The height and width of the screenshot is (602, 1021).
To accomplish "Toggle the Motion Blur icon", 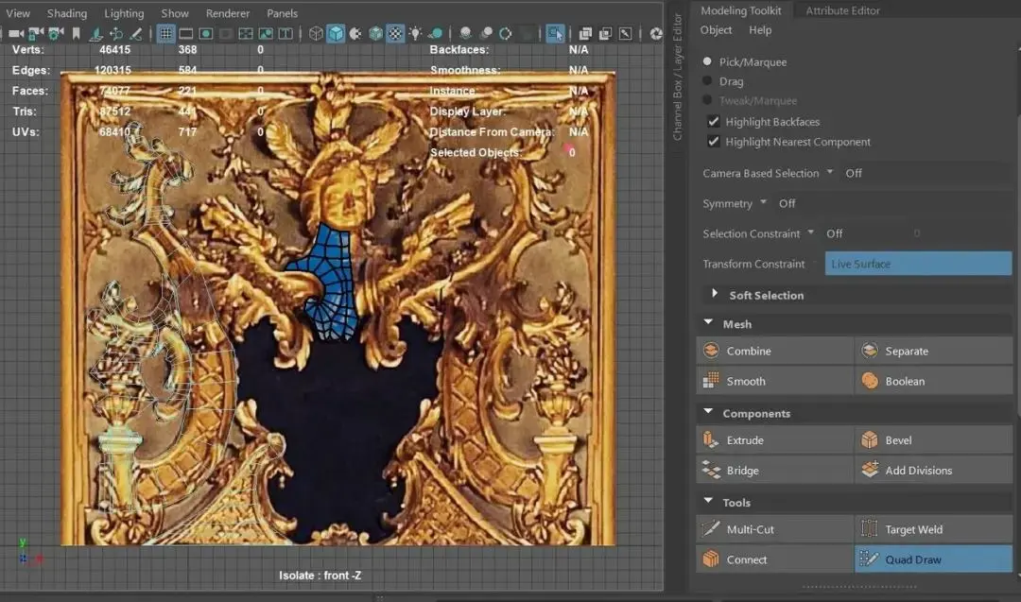I will click(486, 33).
